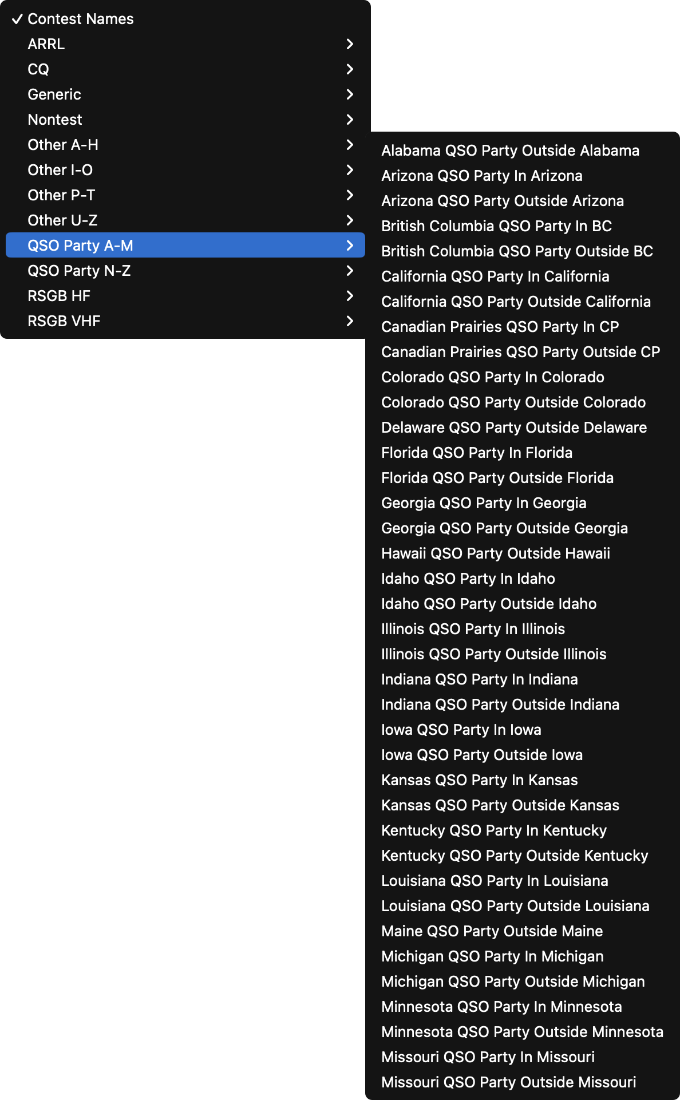Screen dimensions: 680x1100
Task: Open the RSGB VHF menu entry
Action: 185,321
